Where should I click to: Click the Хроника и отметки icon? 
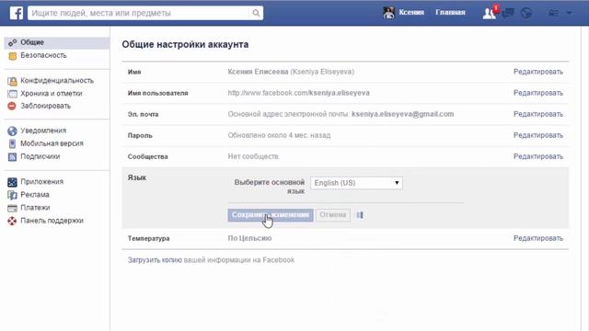point(12,94)
